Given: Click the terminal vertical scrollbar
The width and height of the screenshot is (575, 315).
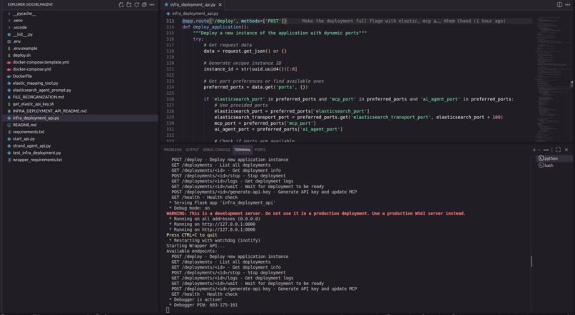Looking at the screenshot, I should click(x=531, y=261).
